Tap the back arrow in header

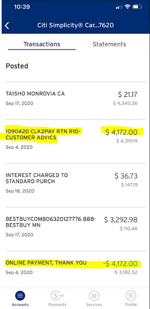(7, 26)
